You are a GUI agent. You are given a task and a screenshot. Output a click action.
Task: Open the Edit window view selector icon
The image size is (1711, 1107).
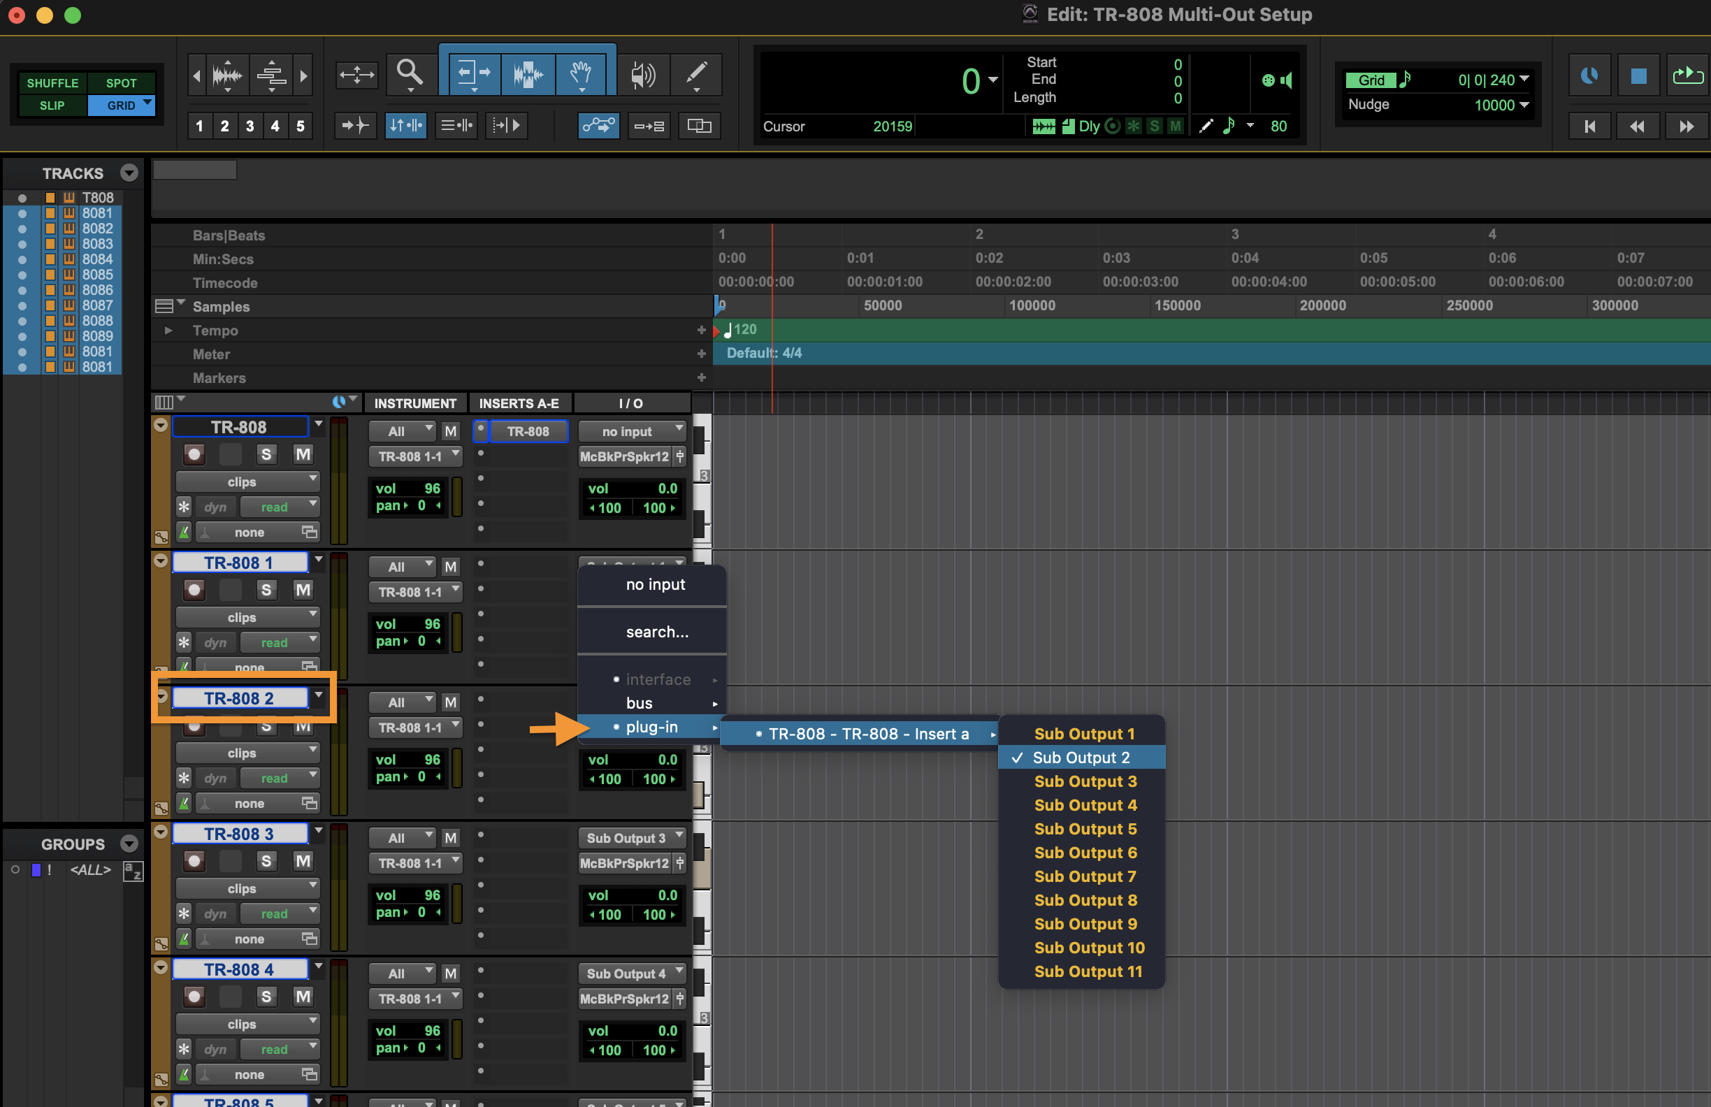point(165,402)
